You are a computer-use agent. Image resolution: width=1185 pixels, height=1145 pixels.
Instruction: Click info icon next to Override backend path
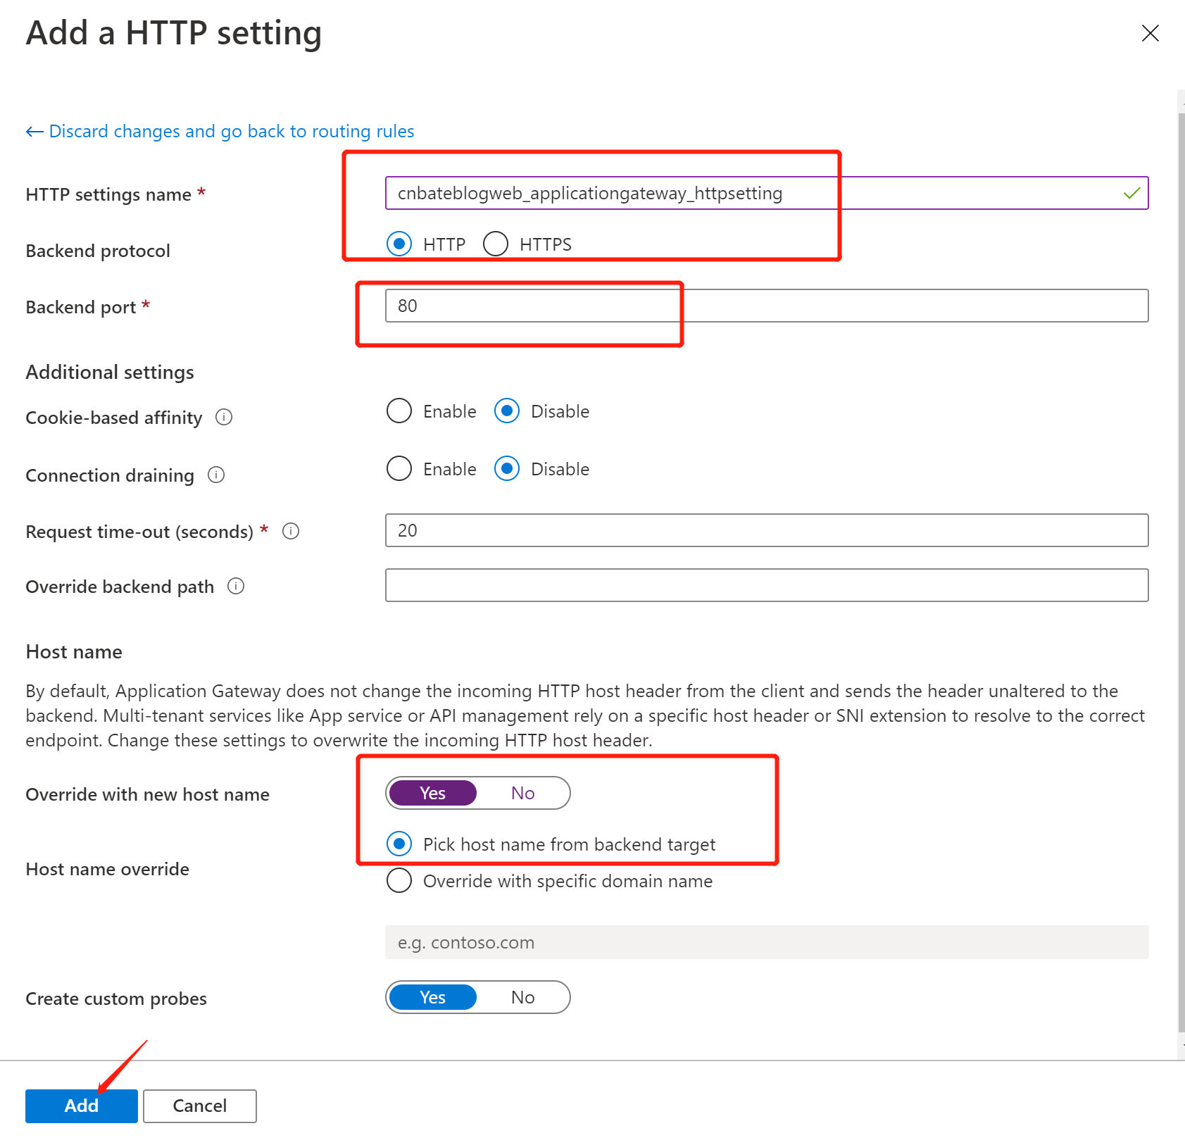(236, 586)
